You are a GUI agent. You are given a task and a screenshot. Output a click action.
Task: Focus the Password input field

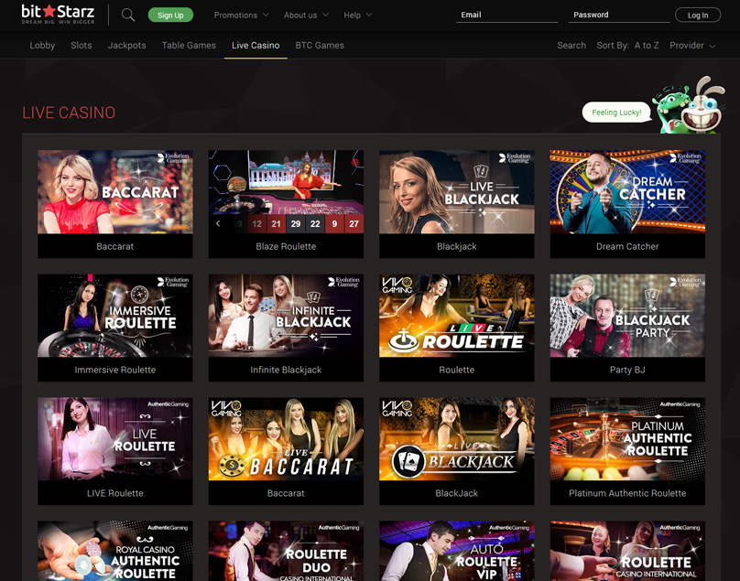coord(619,15)
